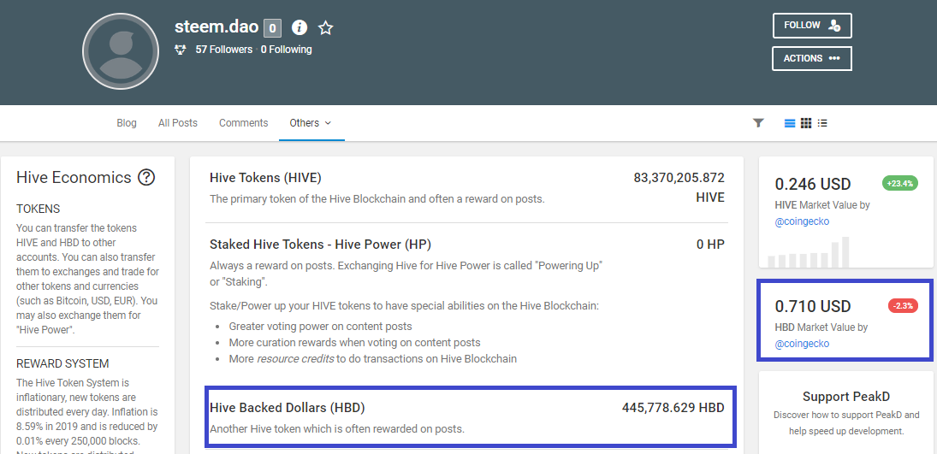
Task: Switch to the grid view layout
Action: (806, 123)
